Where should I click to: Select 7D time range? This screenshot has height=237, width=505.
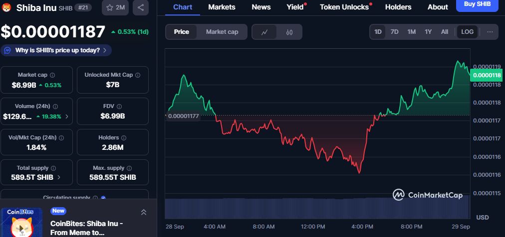pos(395,32)
